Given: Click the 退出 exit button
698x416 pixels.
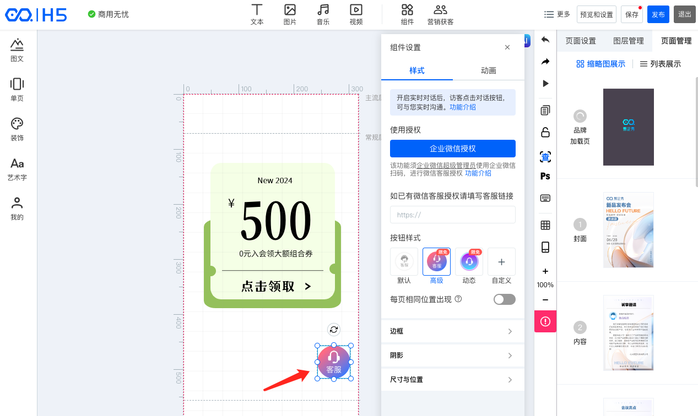Looking at the screenshot, I should 685,14.
